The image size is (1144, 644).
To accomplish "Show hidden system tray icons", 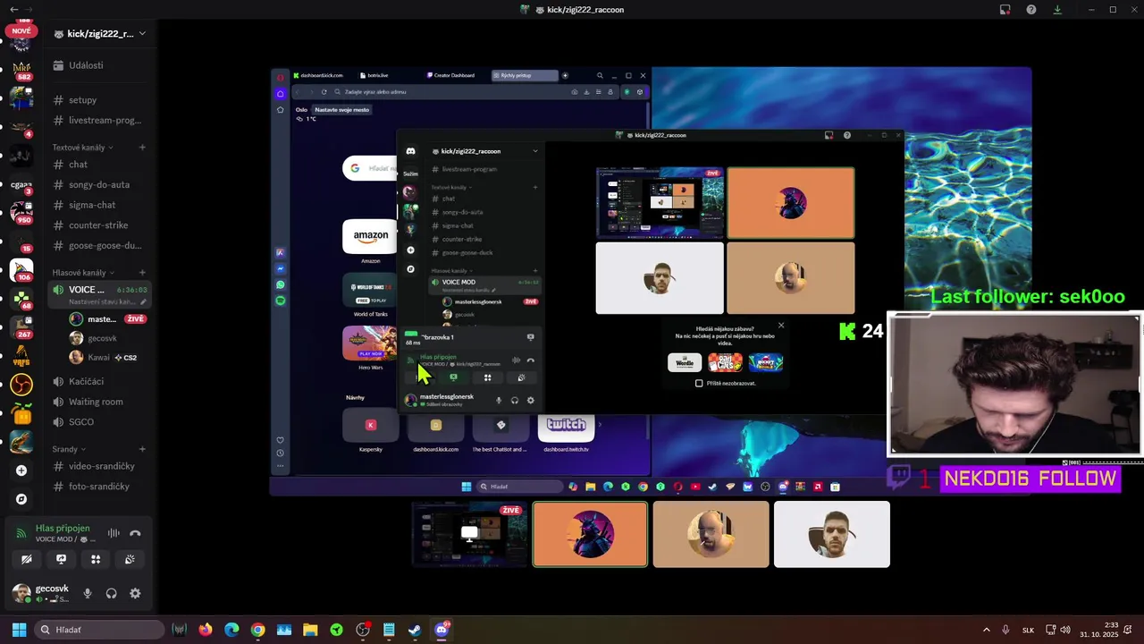I will (987, 630).
